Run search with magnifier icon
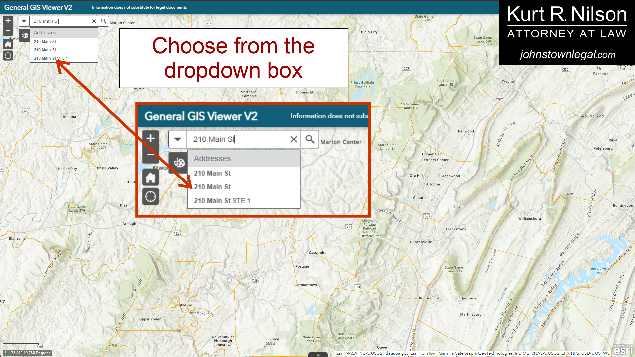The width and height of the screenshot is (635, 357). tap(104, 21)
